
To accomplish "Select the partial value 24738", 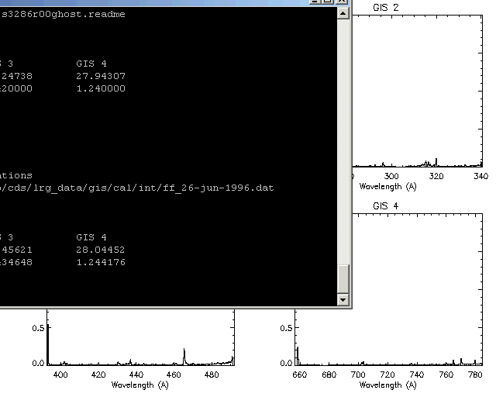I will (x=17, y=76).
